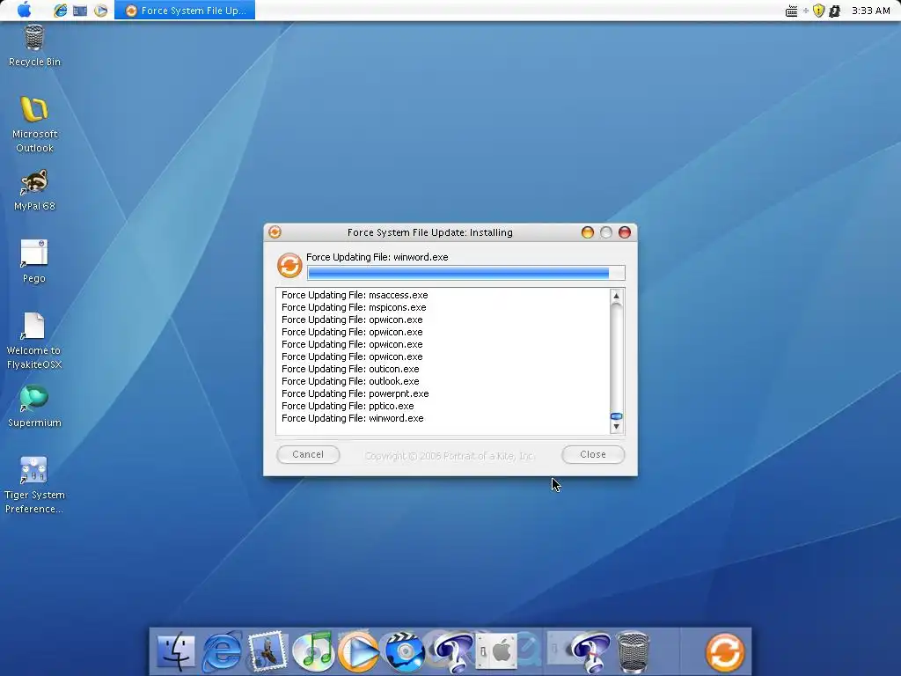Select the Pego desktop shortcut
Screen dimensions: 901x676
34,261
